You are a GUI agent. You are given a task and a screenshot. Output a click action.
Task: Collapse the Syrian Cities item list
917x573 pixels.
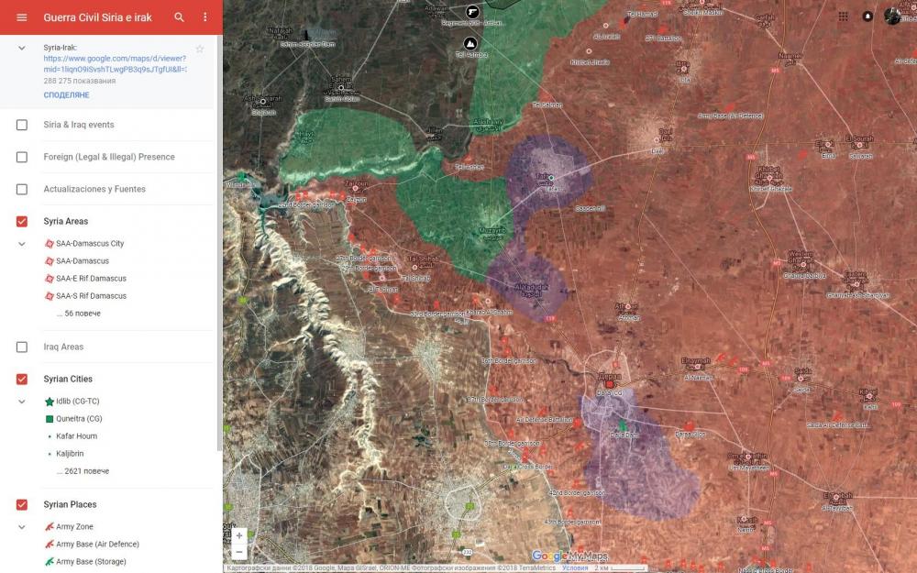click(22, 402)
